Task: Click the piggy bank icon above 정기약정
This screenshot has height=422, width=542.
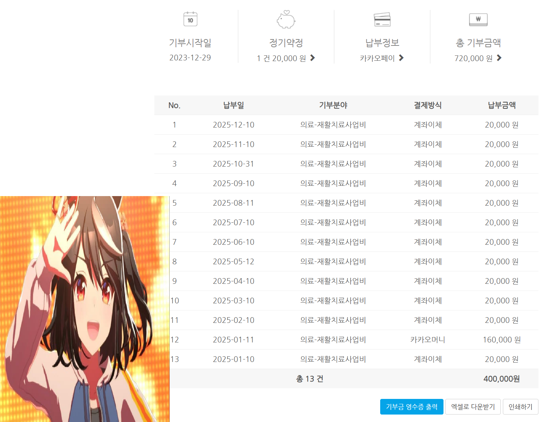Action: click(x=286, y=20)
